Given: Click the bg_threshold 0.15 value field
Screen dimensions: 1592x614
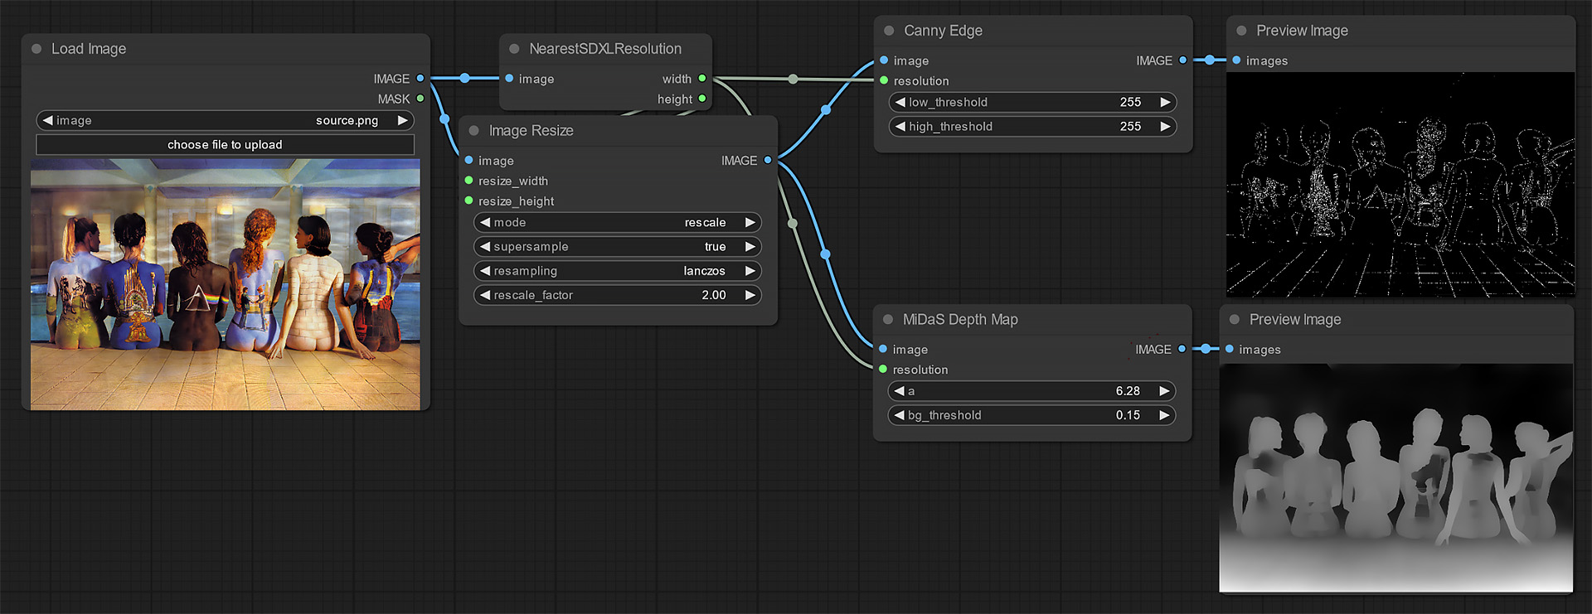Looking at the screenshot, I should tap(1032, 415).
